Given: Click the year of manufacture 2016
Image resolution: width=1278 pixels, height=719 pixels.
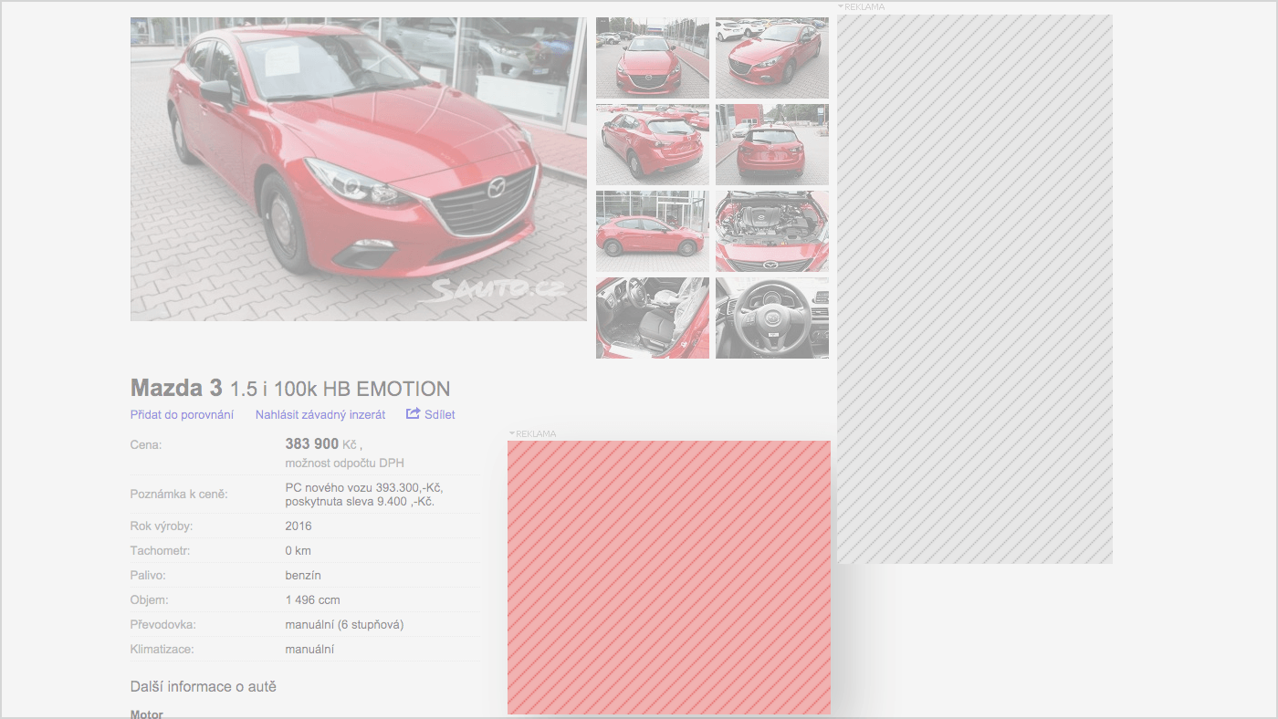Looking at the screenshot, I should pos(299,526).
